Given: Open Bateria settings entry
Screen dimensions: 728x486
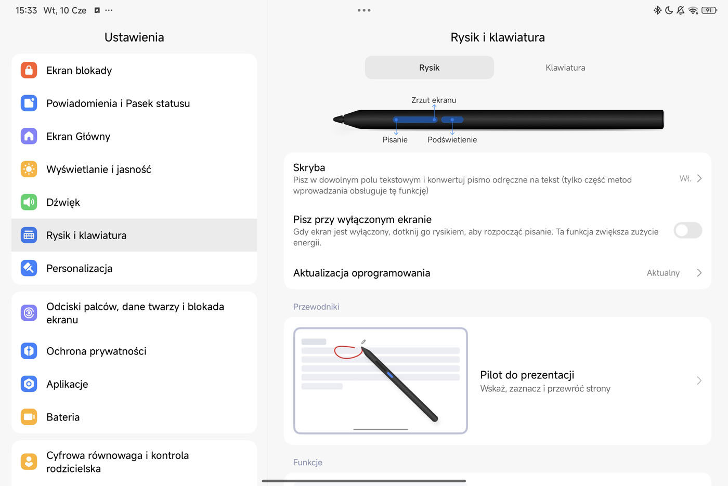Looking at the screenshot, I should pyautogui.click(x=134, y=417).
